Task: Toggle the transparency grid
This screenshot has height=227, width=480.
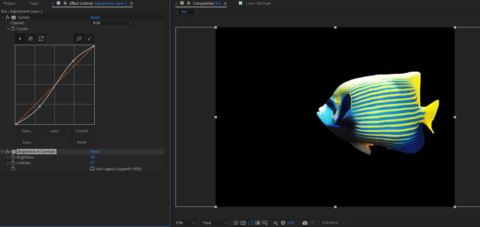Action: pyautogui.click(x=243, y=223)
